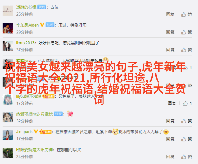This screenshot has width=198, height=164.
Task: Click the V verified icon beside 李东昊Aiden
Action: click(x=42, y=25)
